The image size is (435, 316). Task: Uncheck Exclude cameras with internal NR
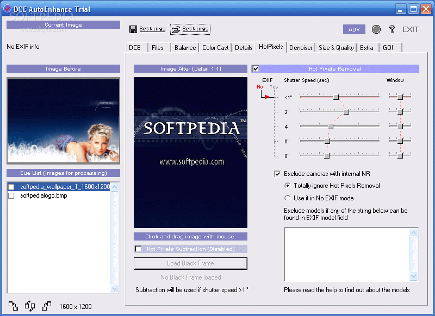[277, 174]
